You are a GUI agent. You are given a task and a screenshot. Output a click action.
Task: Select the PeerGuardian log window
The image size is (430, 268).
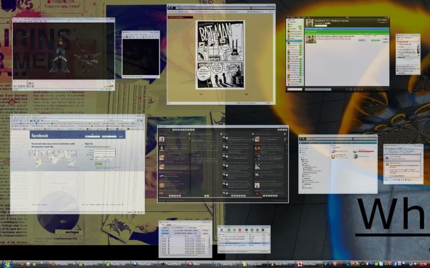point(185,239)
